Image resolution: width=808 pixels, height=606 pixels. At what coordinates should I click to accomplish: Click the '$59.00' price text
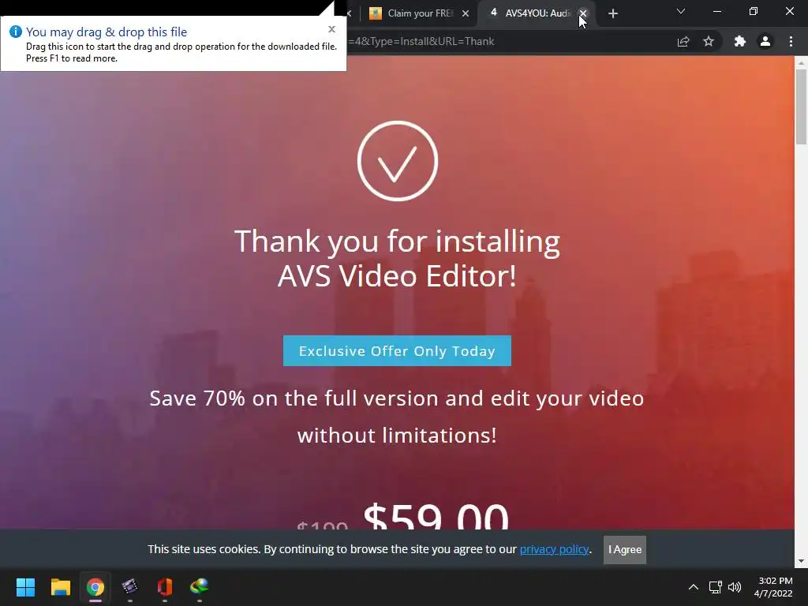[436, 515]
